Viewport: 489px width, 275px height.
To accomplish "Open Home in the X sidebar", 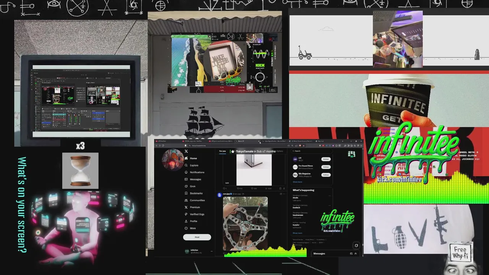I will click(x=191, y=158).
